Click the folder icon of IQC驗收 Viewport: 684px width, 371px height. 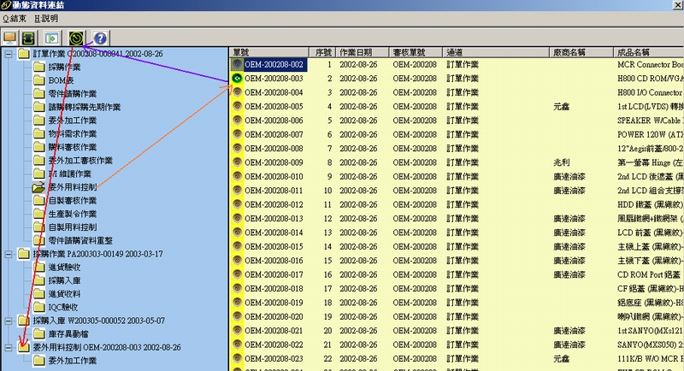pyautogui.click(x=38, y=308)
